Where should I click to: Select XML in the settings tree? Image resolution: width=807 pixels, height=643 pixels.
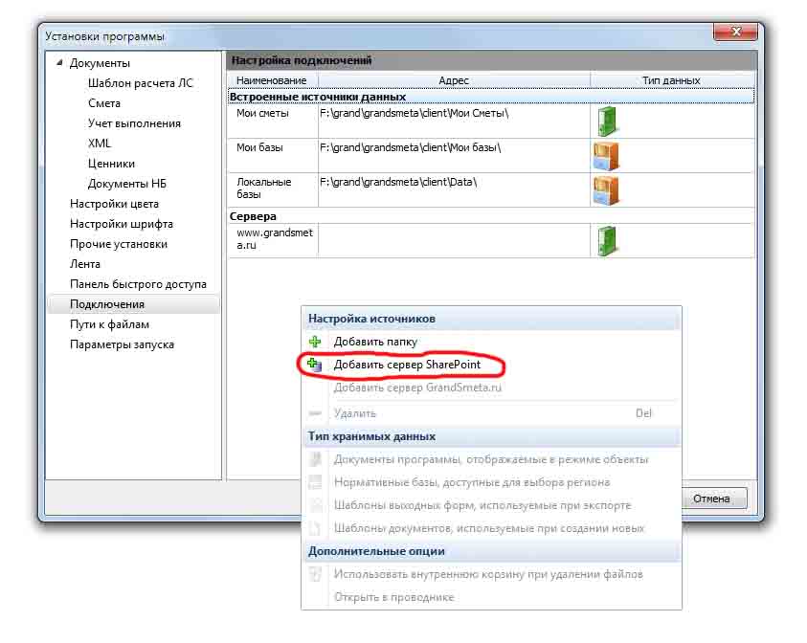(x=100, y=144)
